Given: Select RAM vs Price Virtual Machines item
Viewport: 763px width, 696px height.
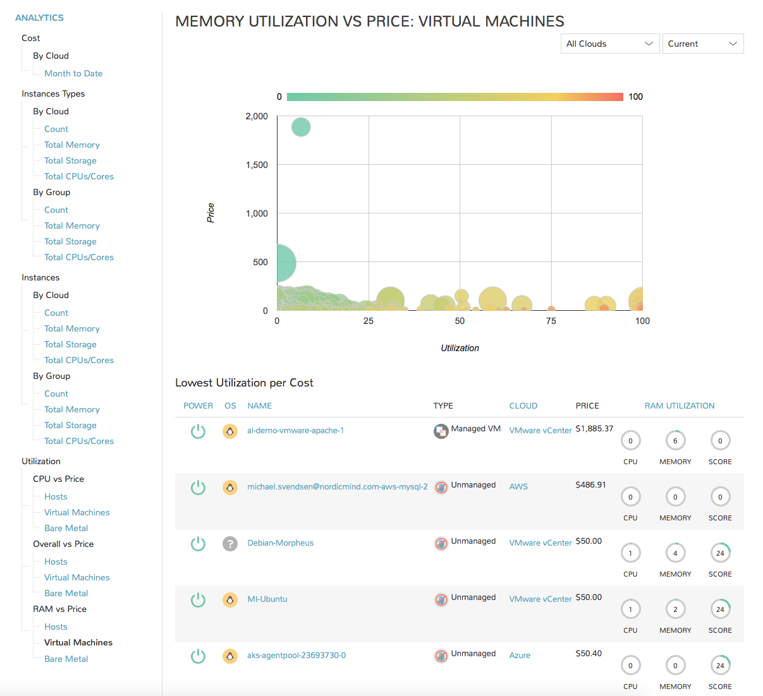Looking at the screenshot, I should click(78, 642).
